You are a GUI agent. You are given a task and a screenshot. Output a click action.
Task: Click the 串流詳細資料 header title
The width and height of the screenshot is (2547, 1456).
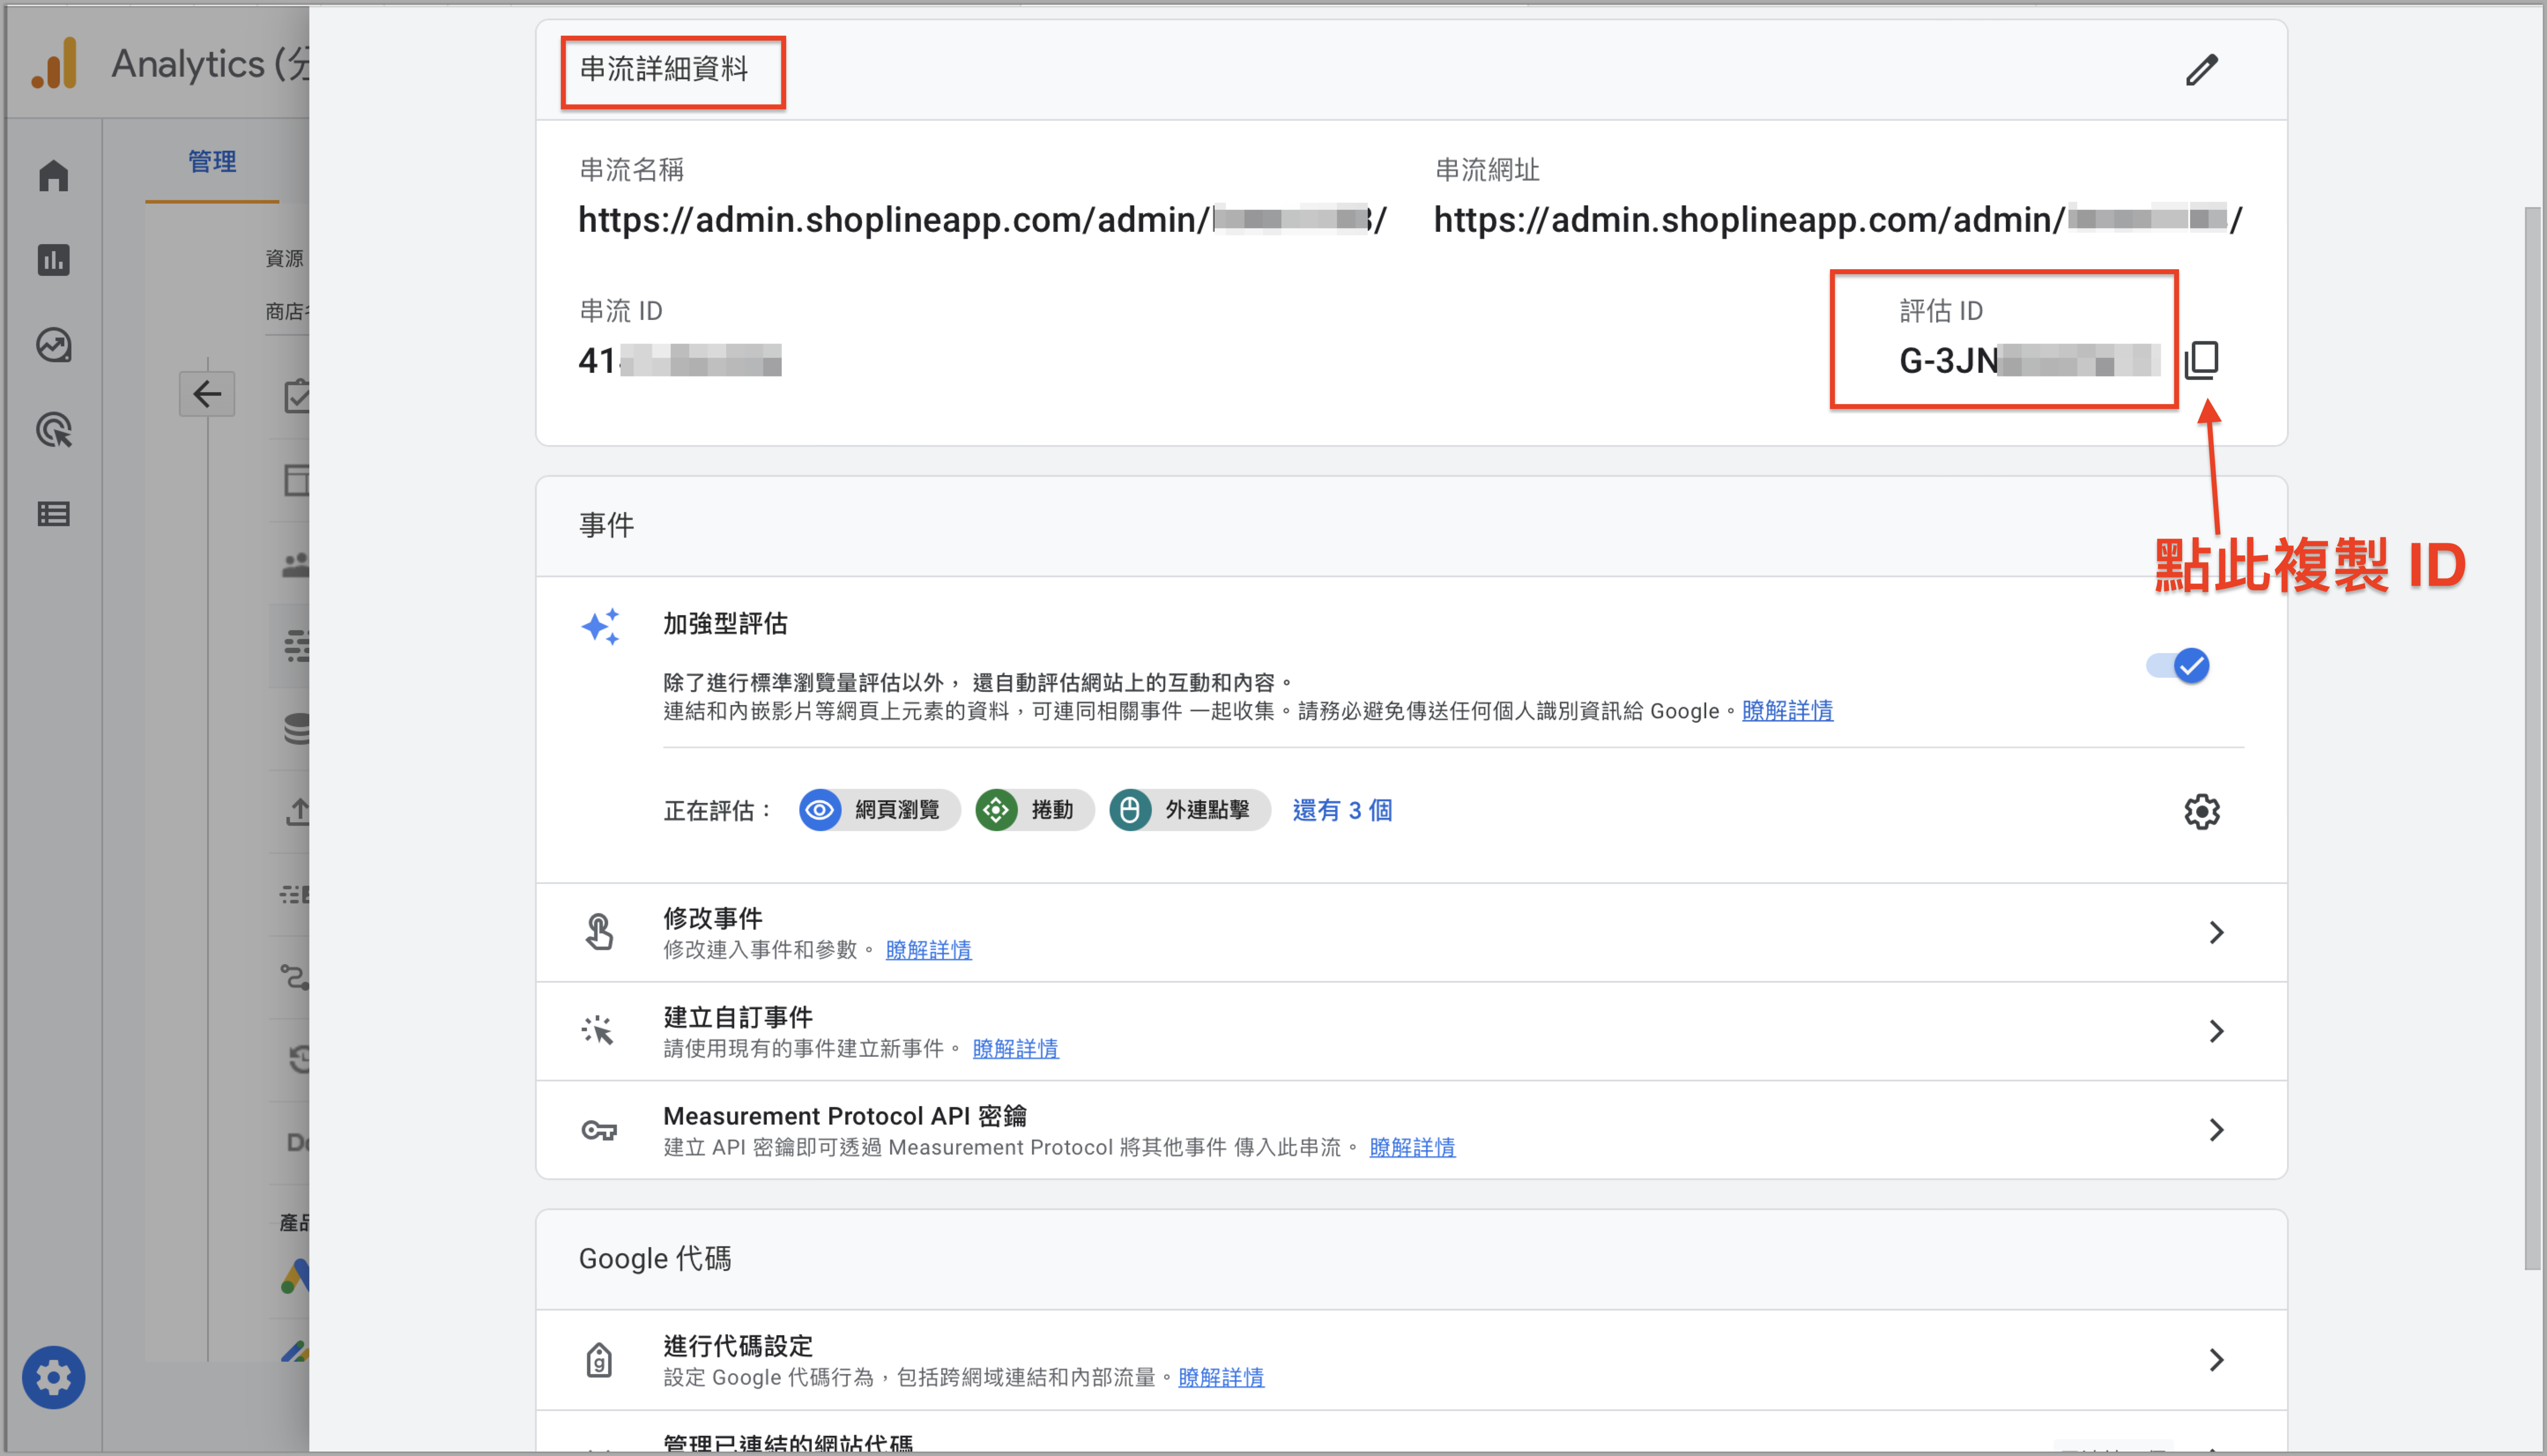tap(664, 69)
